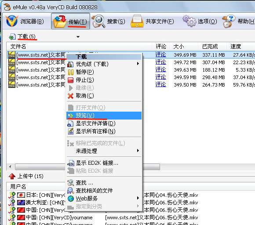The image size is (255, 225).
Task: Open the 评论 link for the 349.63 MB file
Action: (160, 69)
